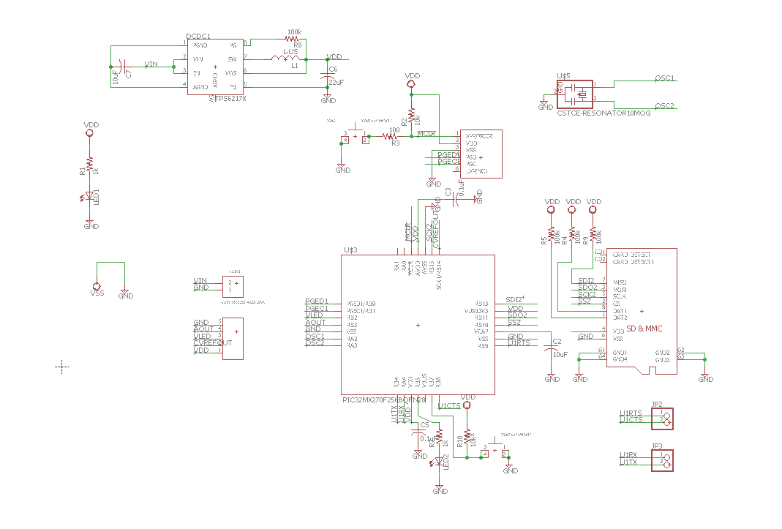Select the VSS supply symbol
The image size is (782, 529).
96,287
